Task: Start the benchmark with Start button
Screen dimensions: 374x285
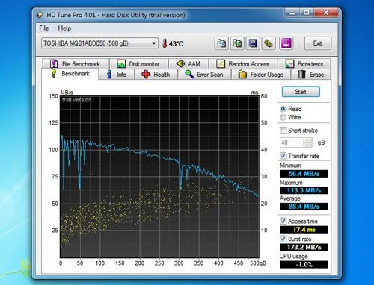Action: click(x=301, y=92)
